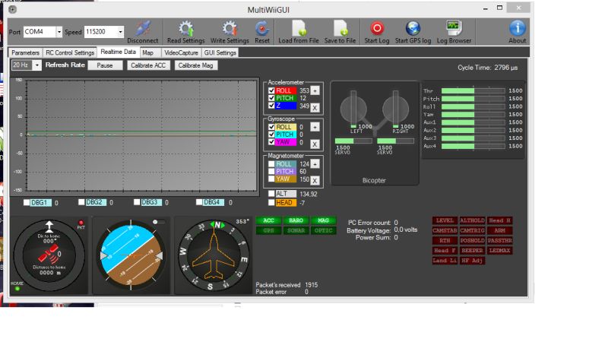
Task: Click the plus button in Gyroscope group
Action: click(x=315, y=127)
